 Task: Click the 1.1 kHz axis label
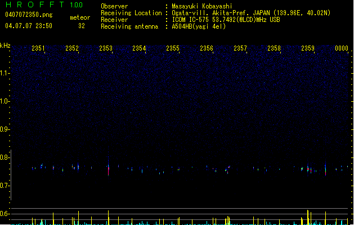(5, 73)
